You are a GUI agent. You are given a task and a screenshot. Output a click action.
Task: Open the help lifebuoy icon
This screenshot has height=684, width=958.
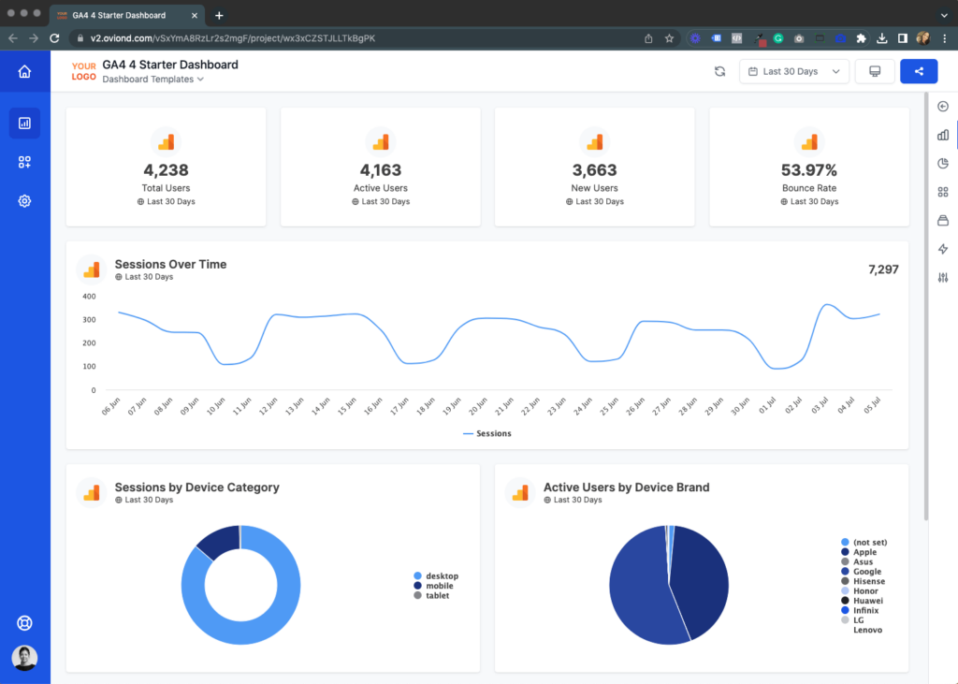click(24, 623)
